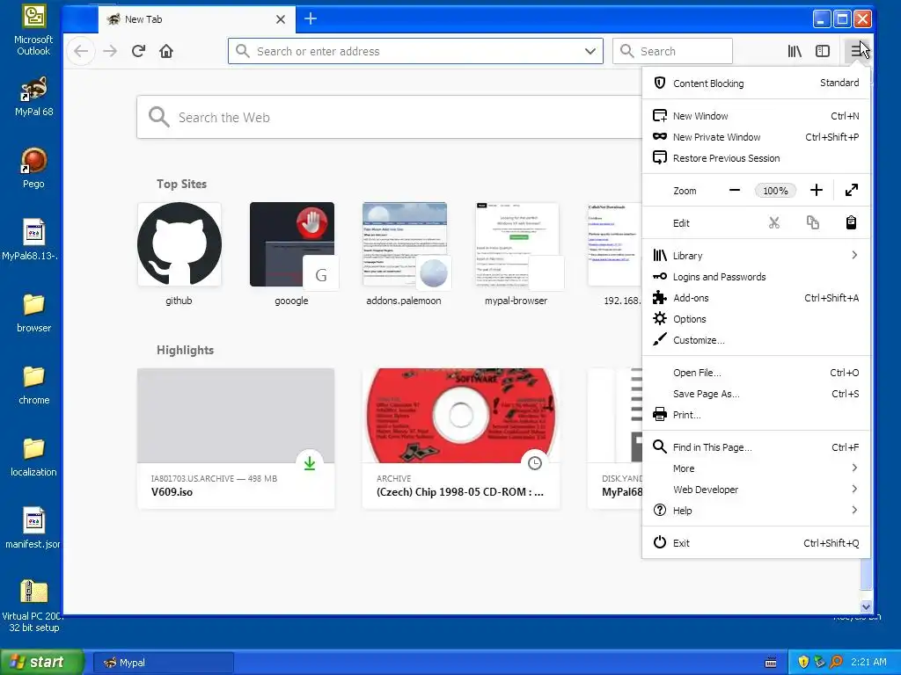
Task: Toggle the sidebar view icon
Action: [823, 51]
